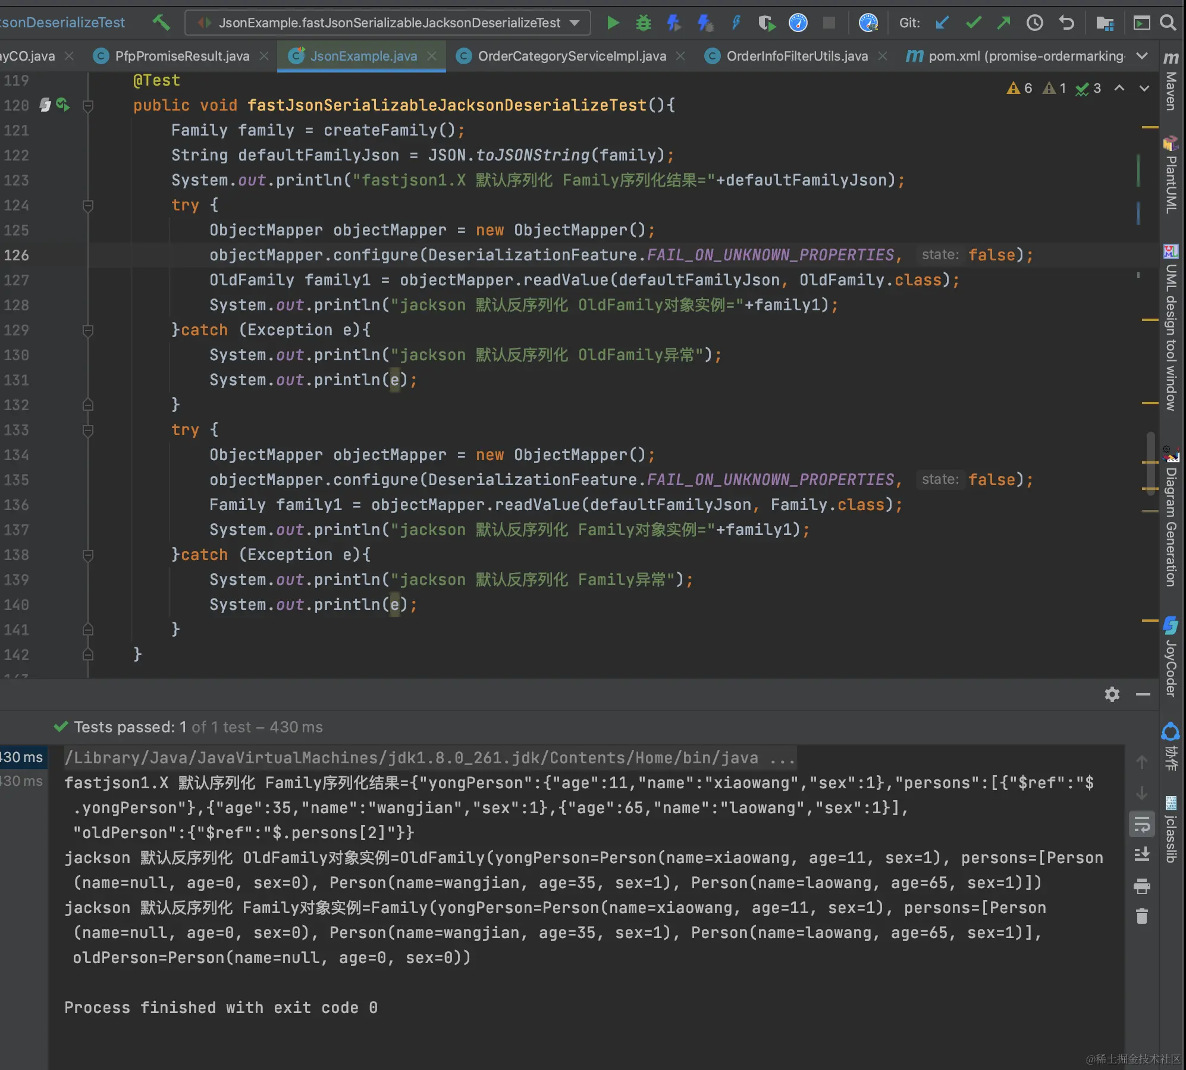Click Scroll to End console icon
This screenshot has width=1186, height=1070.
1142,855
